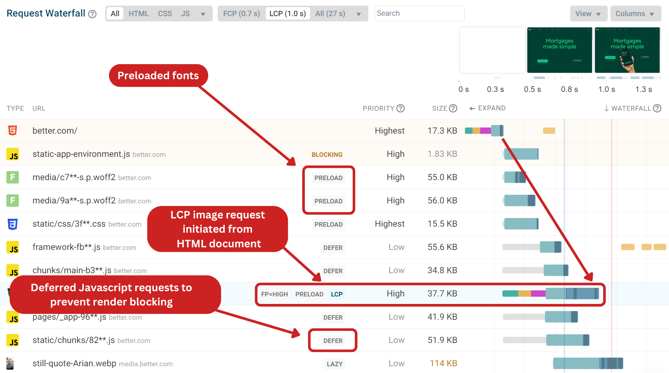Screen dimensions: 669x373
Task: Click the waterfall bar for better.com/
Action: pyautogui.click(x=484, y=131)
